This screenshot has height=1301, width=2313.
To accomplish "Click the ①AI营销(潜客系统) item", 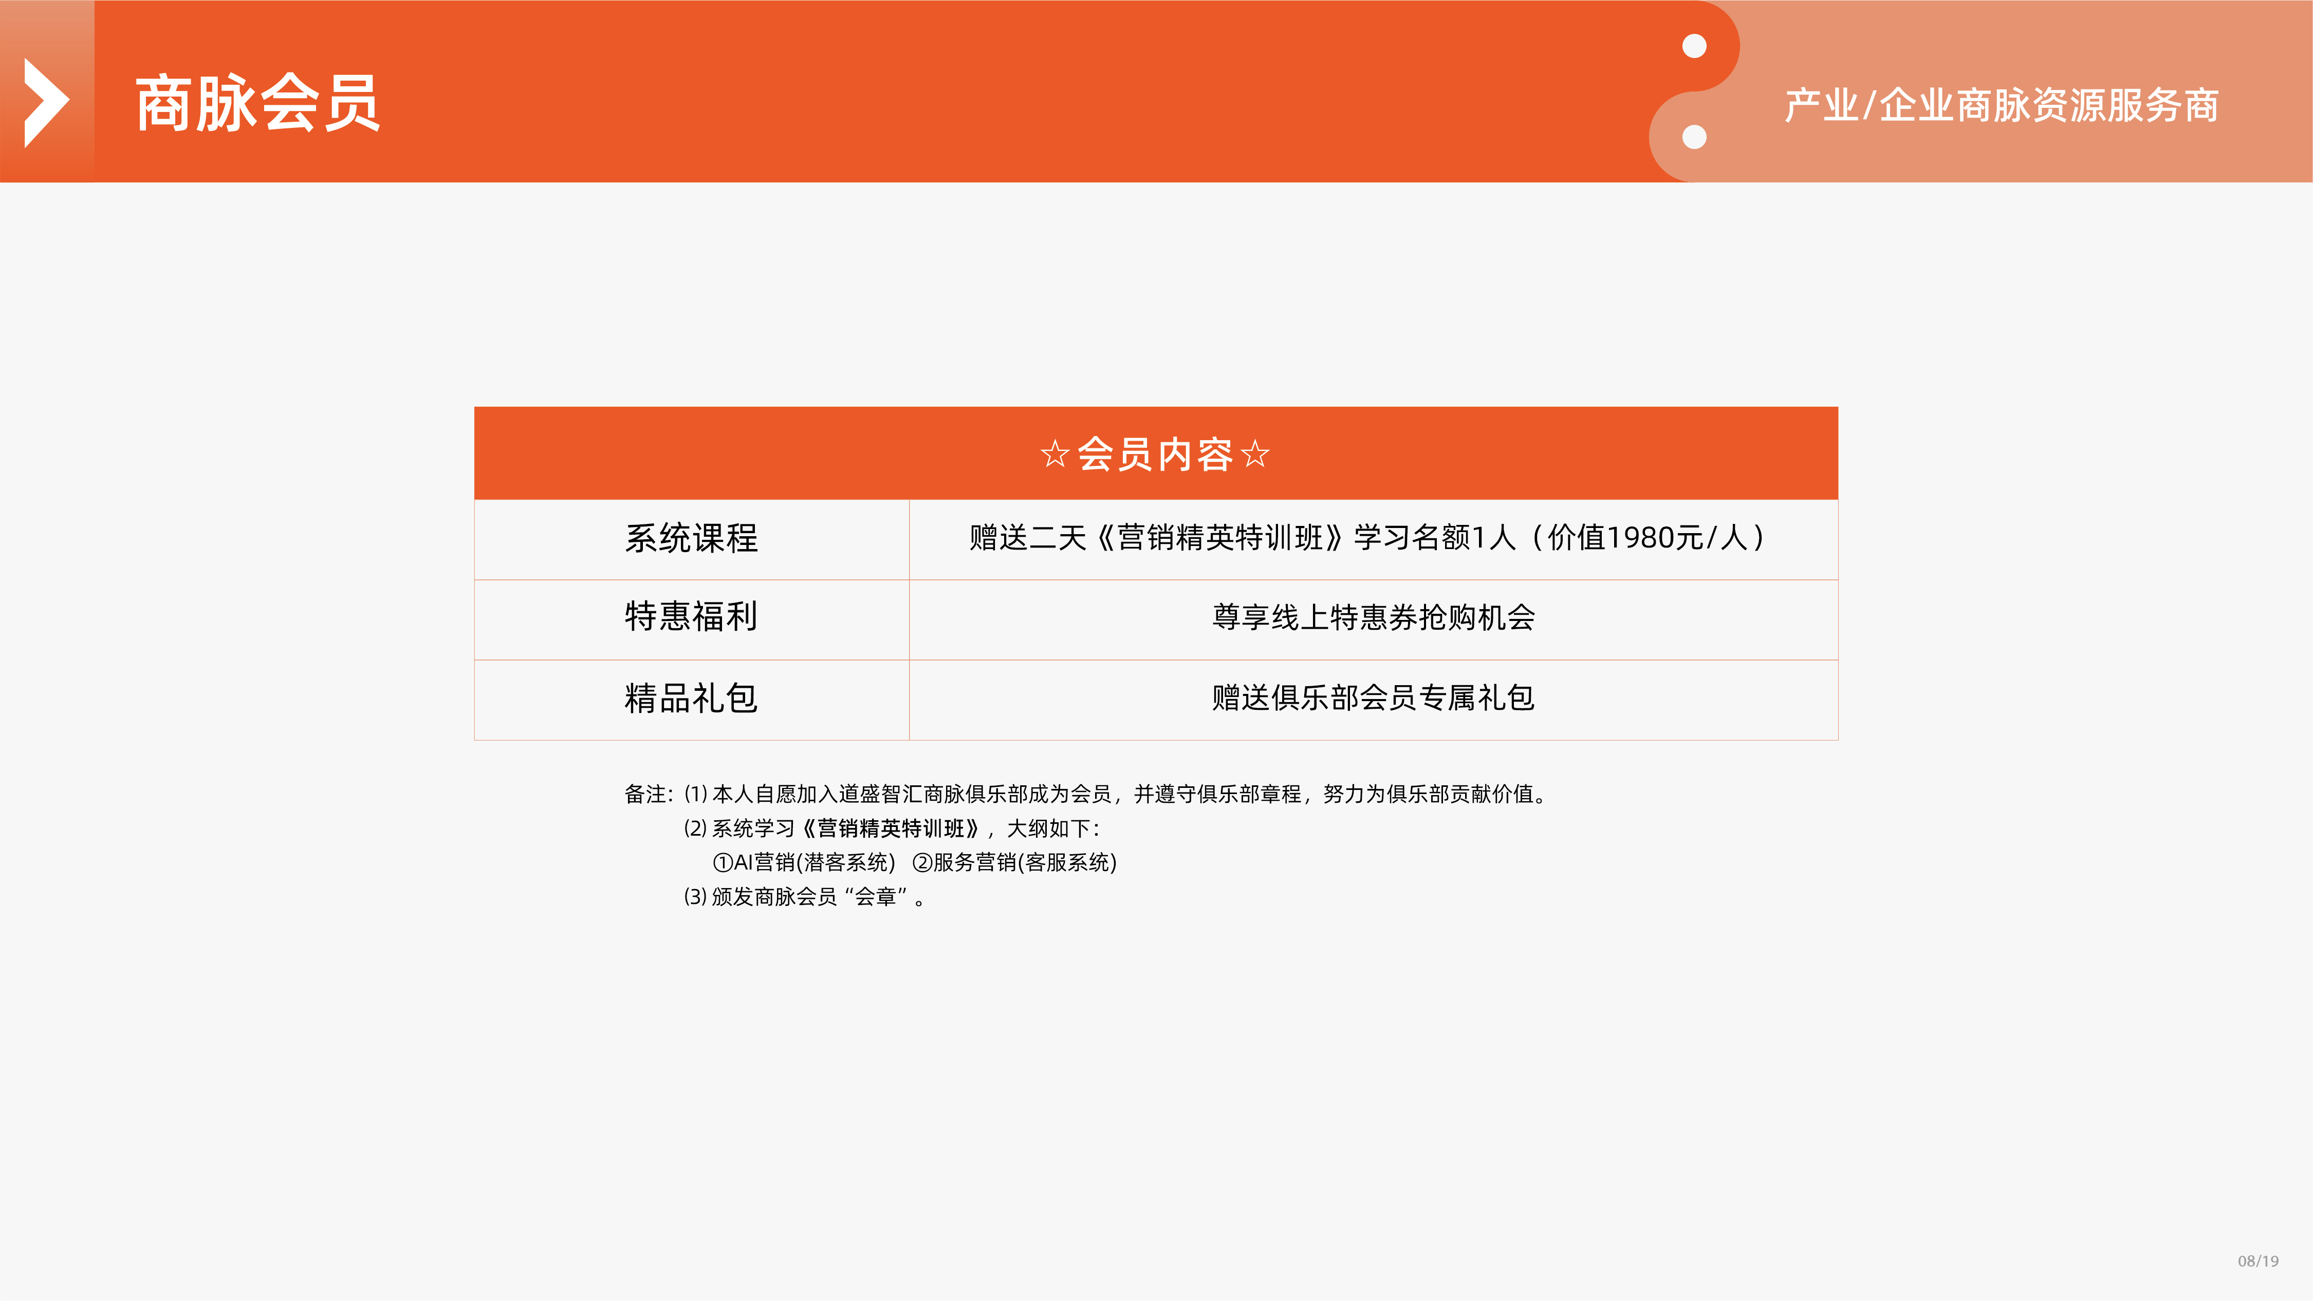I will 804,862.
